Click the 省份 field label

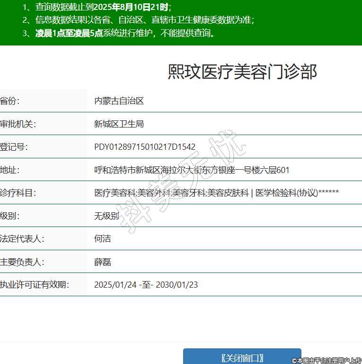tap(9, 101)
